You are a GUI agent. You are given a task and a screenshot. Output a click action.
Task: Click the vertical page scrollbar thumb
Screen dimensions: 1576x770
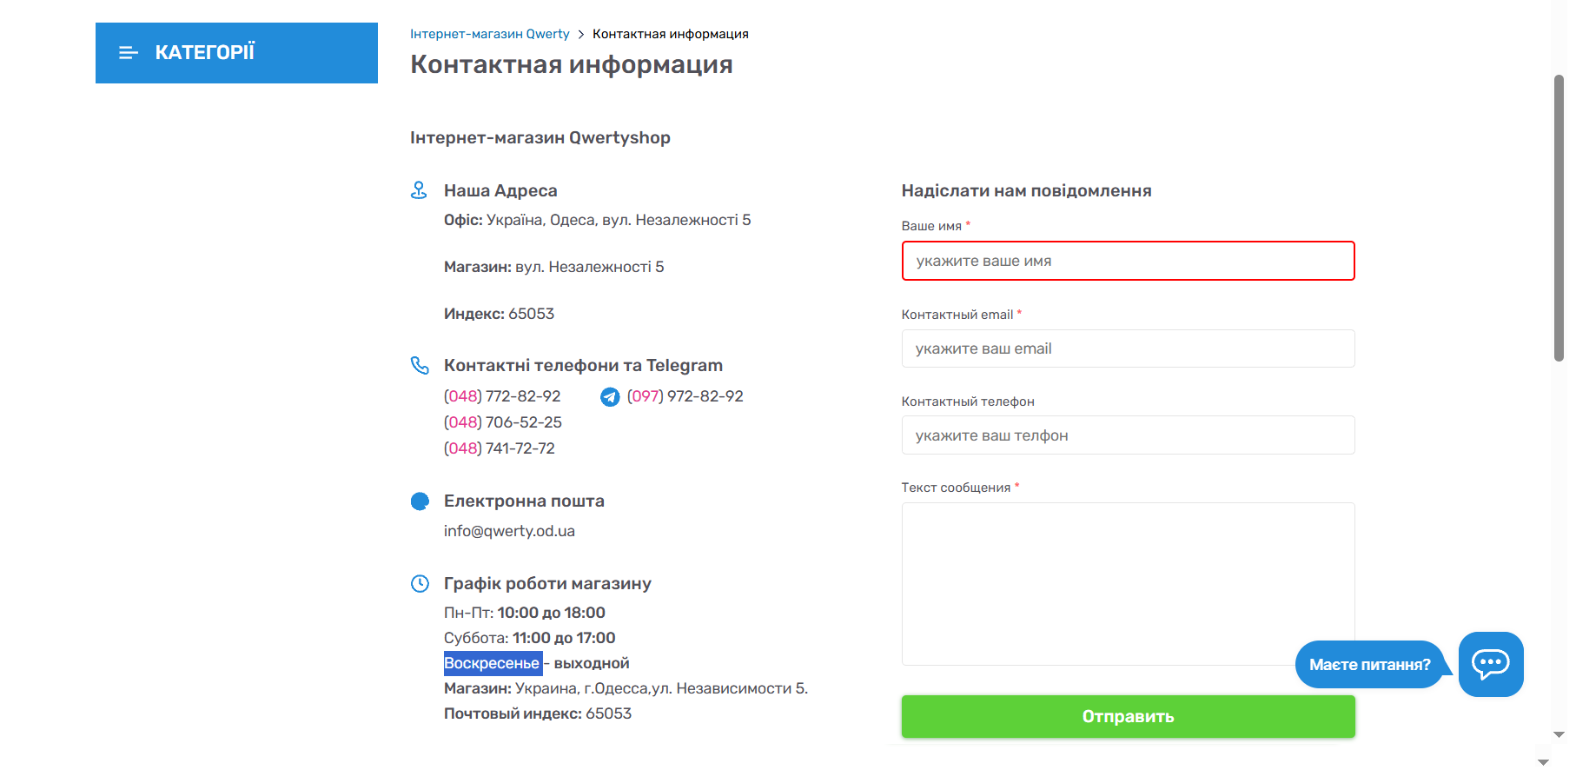click(1559, 217)
